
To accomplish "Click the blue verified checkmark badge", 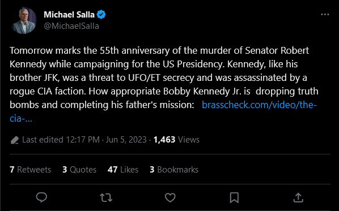I will point(101,15).
